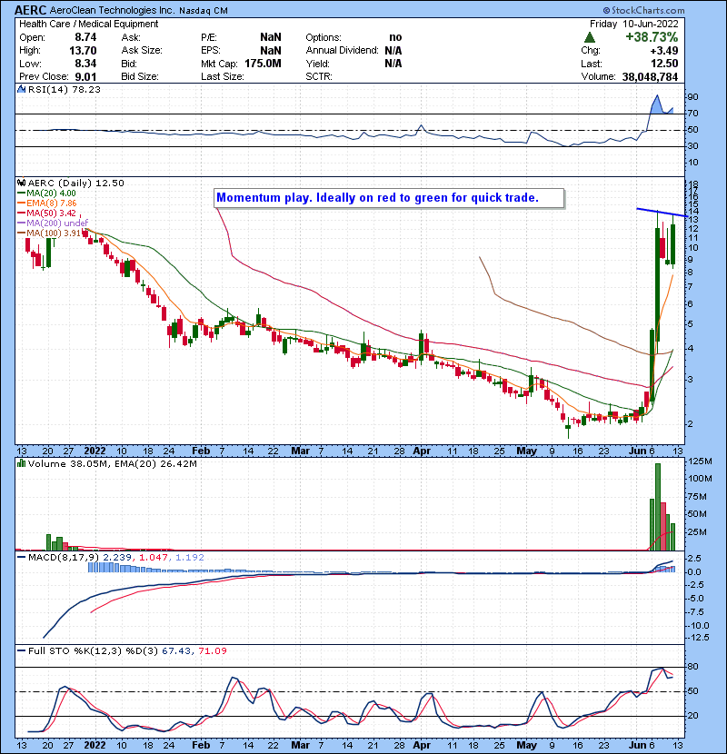Click the Jun label on the price chart date axis
The height and width of the screenshot is (754, 727).
pyautogui.click(x=638, y=451)
